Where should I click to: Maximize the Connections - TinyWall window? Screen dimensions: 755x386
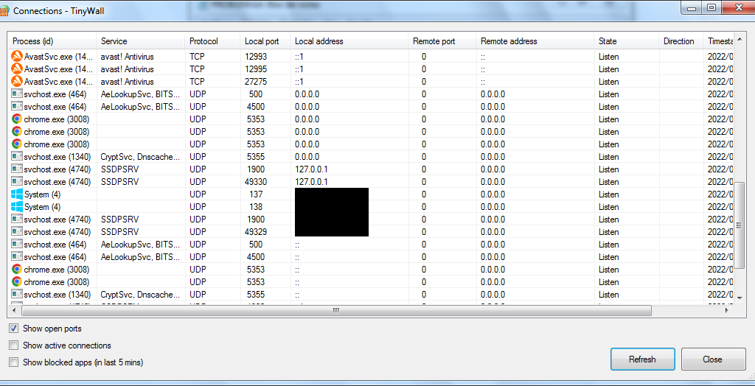tap(711, 7)
